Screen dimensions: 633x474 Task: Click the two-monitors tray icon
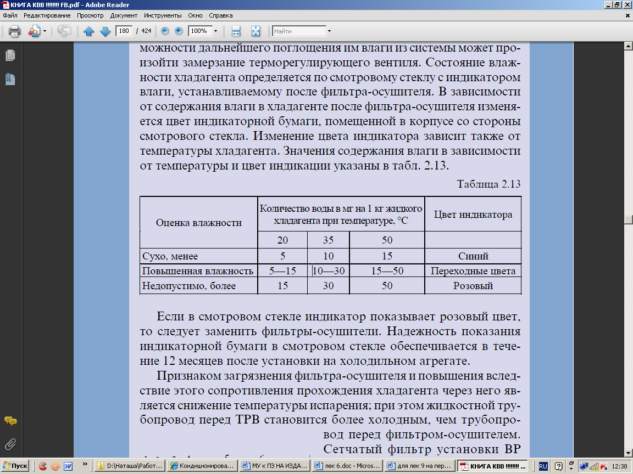pos(584,467)
